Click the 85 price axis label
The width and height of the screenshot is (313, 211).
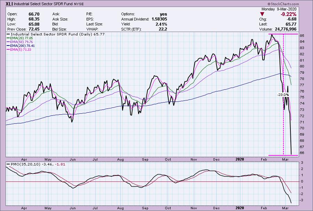[x=302, y=36]
